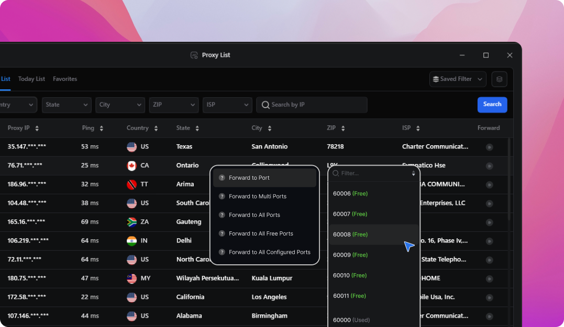Open the State filter dropdown

67,105
